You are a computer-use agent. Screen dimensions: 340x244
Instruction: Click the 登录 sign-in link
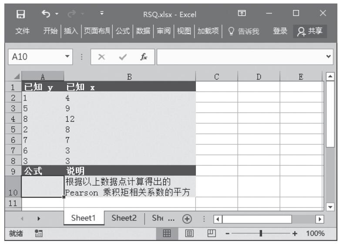pos(280,31)
